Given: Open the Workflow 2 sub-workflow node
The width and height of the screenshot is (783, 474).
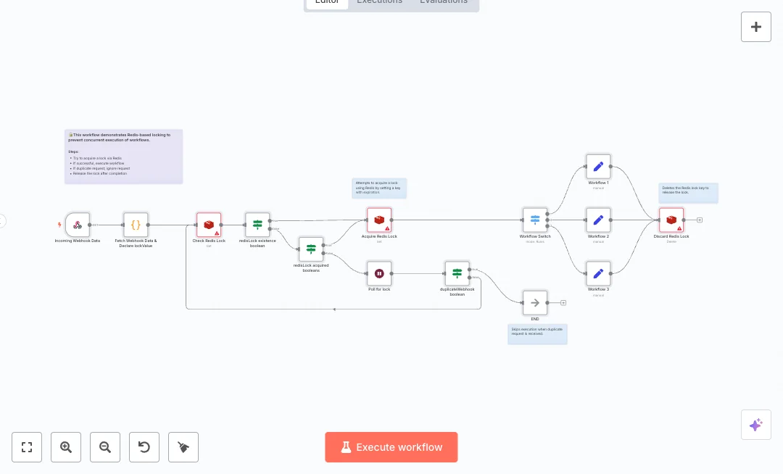Looking at the screenshot, I should 598,220.
